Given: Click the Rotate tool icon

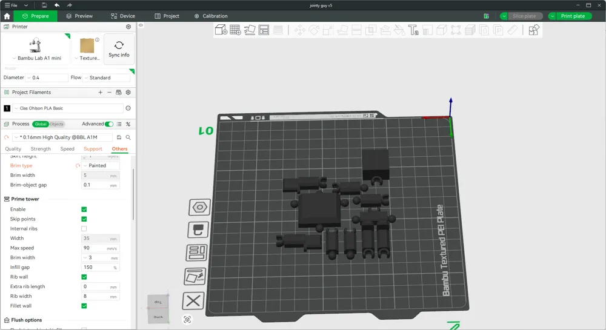Looking at the screenshot, I should [314, 30].
